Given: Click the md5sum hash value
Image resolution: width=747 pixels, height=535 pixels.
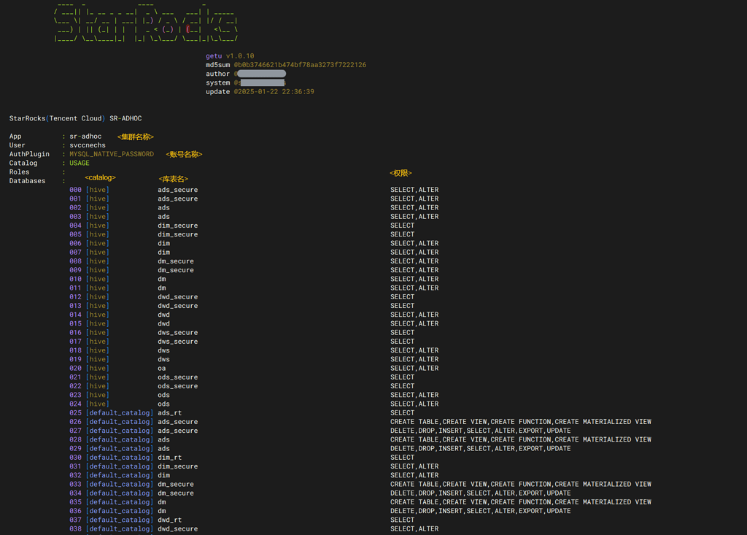Looking at the screenshot, I should click(x=300, y=65).
